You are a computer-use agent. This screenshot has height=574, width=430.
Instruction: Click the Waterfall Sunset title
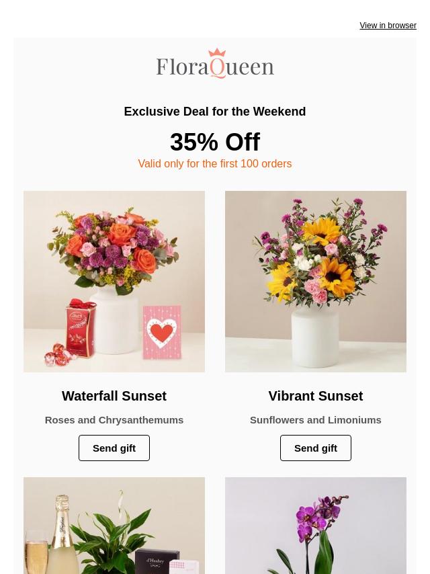[x=114, y=396]
